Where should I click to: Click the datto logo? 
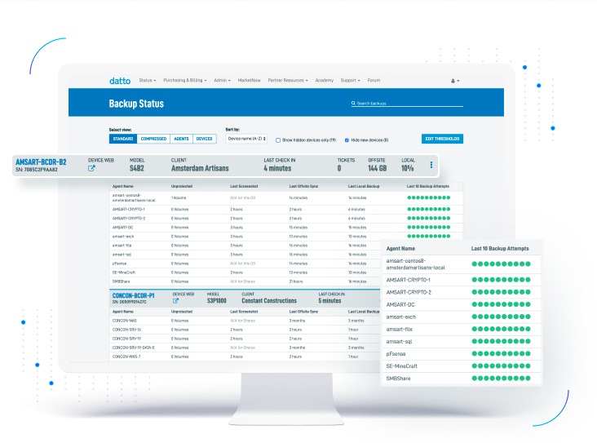[120, 81]
